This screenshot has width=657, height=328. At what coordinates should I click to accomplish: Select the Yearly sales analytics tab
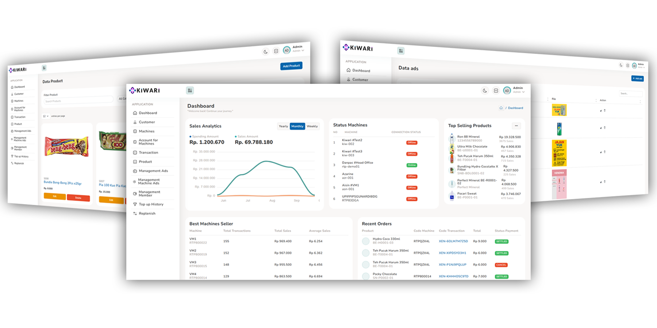pos(283,126)
